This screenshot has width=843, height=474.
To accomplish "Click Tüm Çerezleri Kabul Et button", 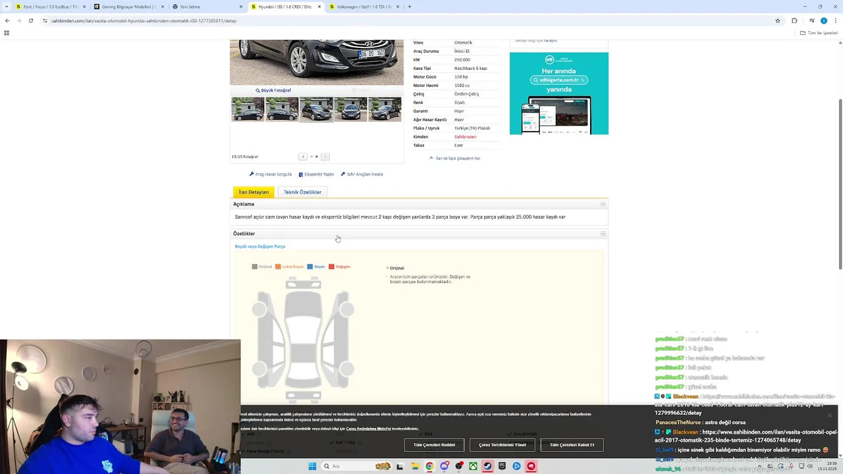I will pos(572,445).
